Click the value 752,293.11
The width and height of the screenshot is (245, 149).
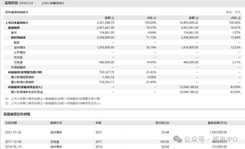(x=107, y=82)
